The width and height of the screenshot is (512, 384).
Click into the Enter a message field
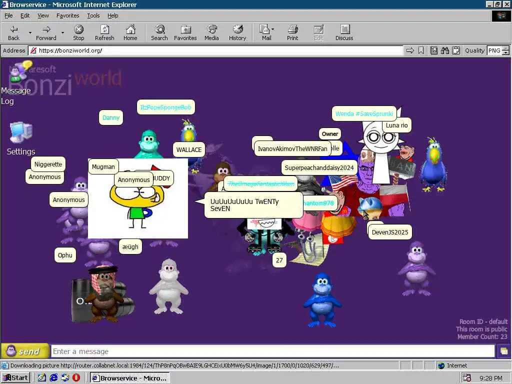click(273, 351)
